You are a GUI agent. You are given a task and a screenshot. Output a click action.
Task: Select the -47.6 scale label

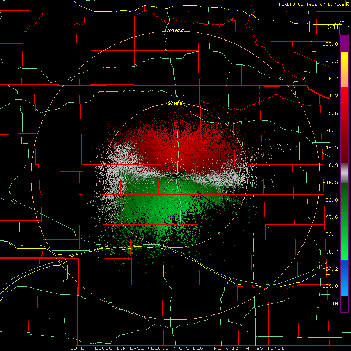330,217
